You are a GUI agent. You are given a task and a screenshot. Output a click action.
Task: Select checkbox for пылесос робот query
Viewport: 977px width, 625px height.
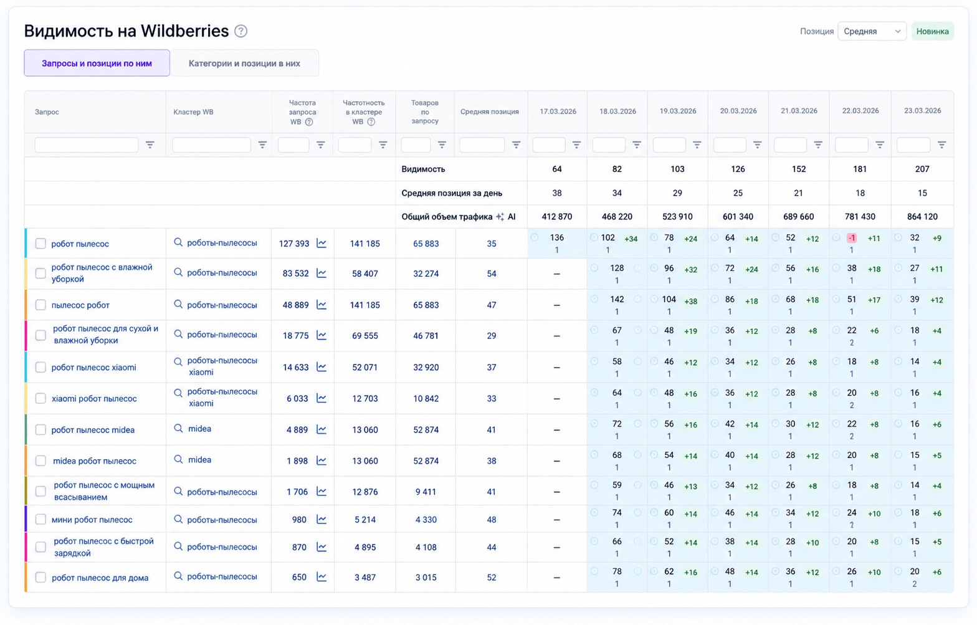coord(41,305)
